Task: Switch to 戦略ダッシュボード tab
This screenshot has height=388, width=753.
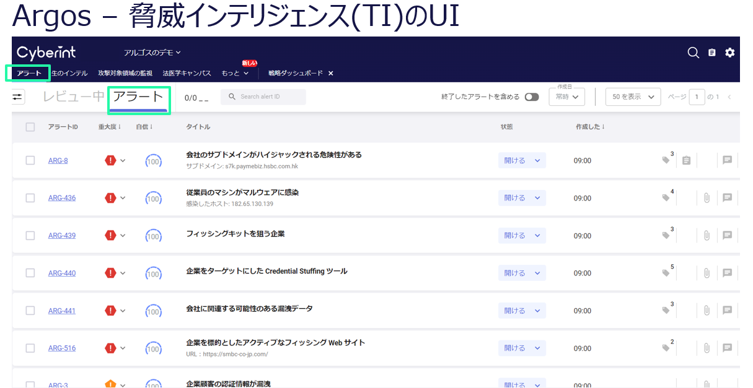Action: coord(296,73)
